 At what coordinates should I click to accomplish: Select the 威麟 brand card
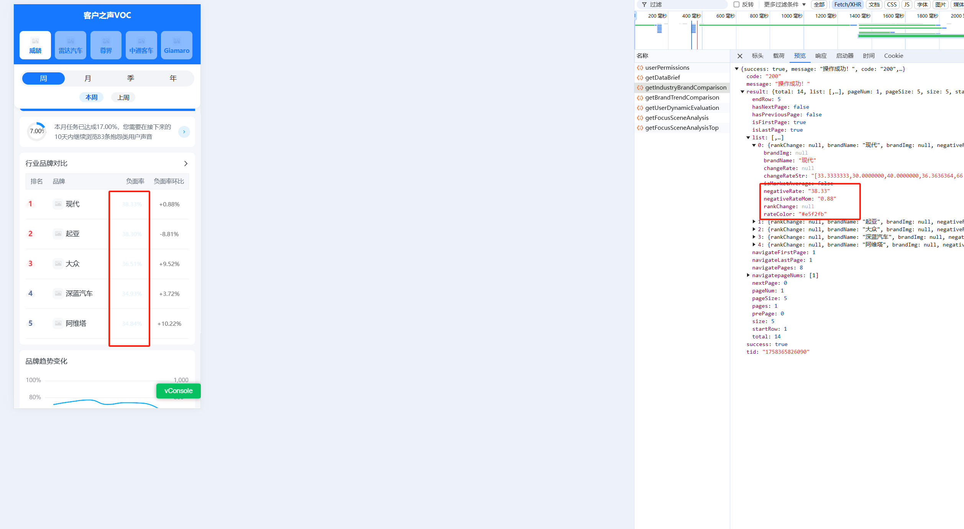click(35, 45)
